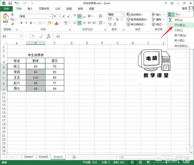Image resolution: width=194 pixels, height=165 pixels.
Task: Click the AutoSum sigma icon
Action: pos(170,14)
